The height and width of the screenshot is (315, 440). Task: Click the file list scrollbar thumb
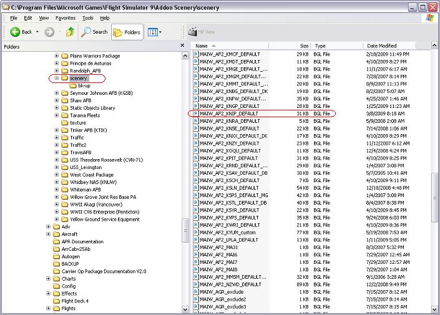(x=434, y=198)
